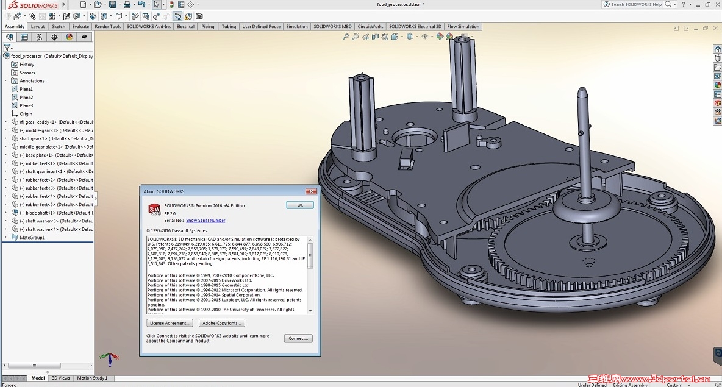Screen dimensions: 722x387
Task: Click the Save icon in the top toolbar
Action: [x=112, y=5]
